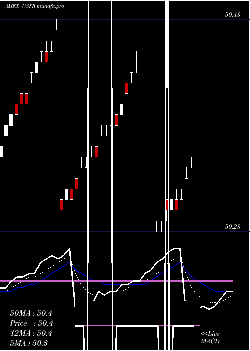Click the AMEX USFR munafa.pro title
This screenshot has width=250, height=351.
click(x=34, y=6)
